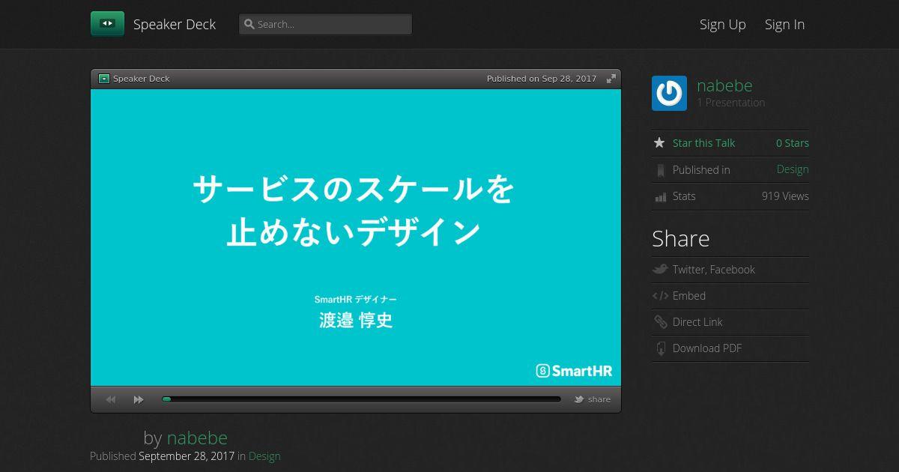
Task: Click the magnifier icon in search box
Action: point(249,24)
